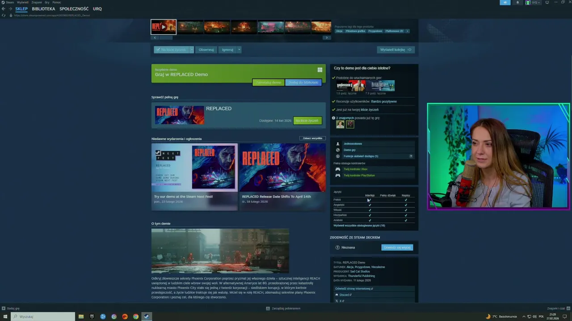
Task: Open the Platformowe 2D tag
Action: pos(394,31)
